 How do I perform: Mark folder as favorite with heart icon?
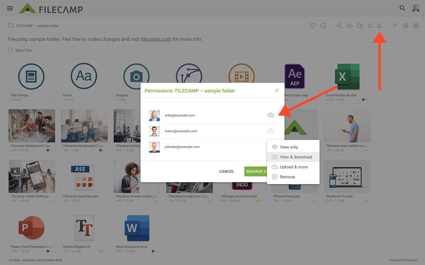[313, 26]
